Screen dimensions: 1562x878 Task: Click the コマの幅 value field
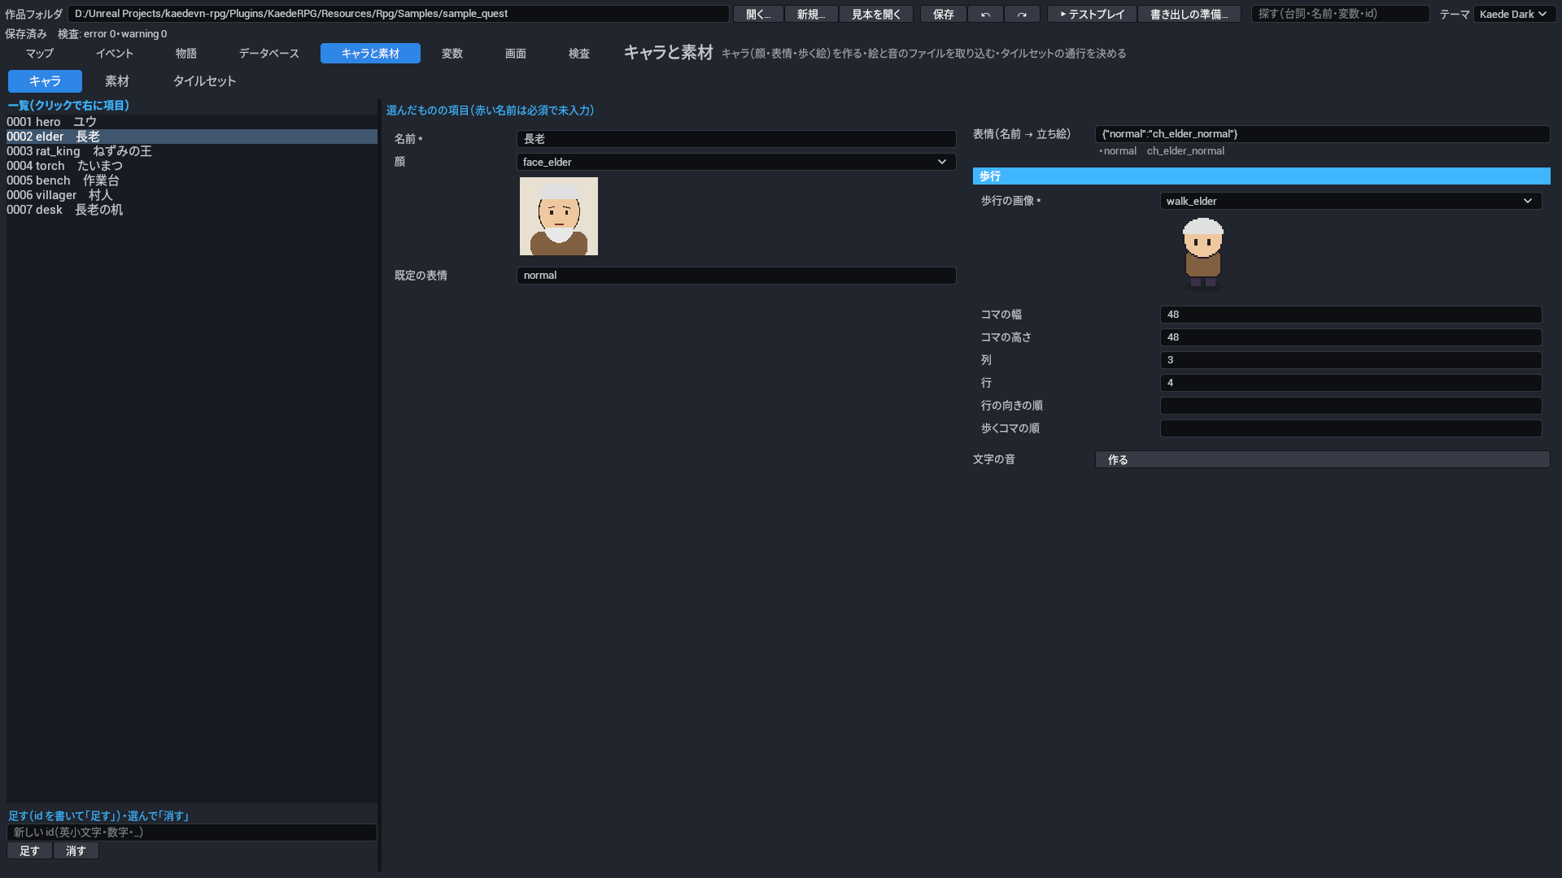(1350, 315)
